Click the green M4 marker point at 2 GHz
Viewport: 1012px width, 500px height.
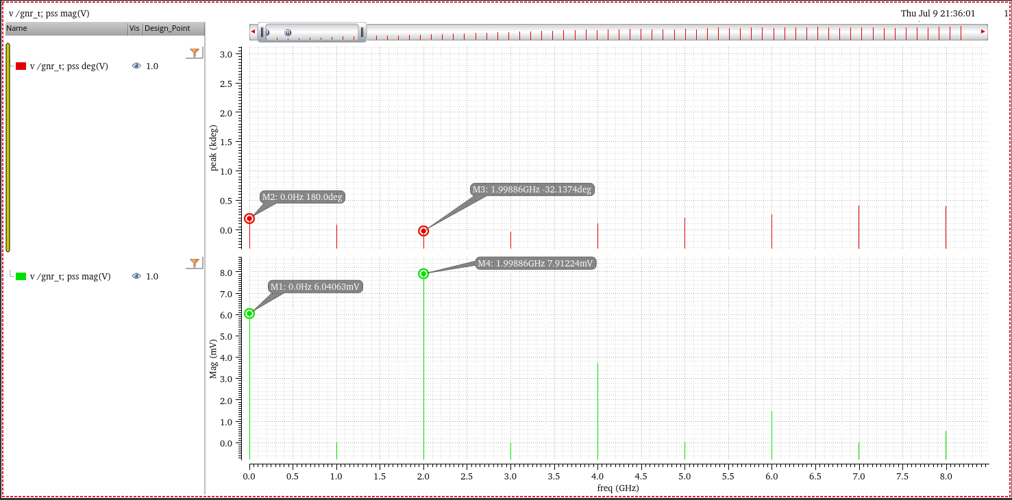423,274
